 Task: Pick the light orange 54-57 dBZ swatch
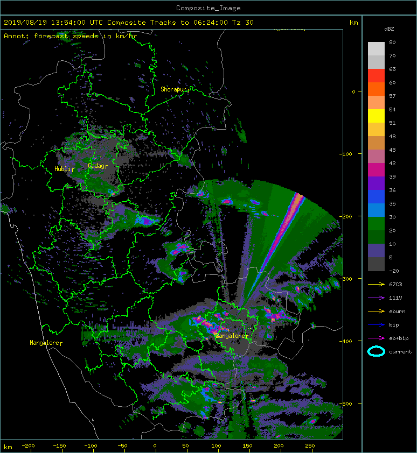376,102
